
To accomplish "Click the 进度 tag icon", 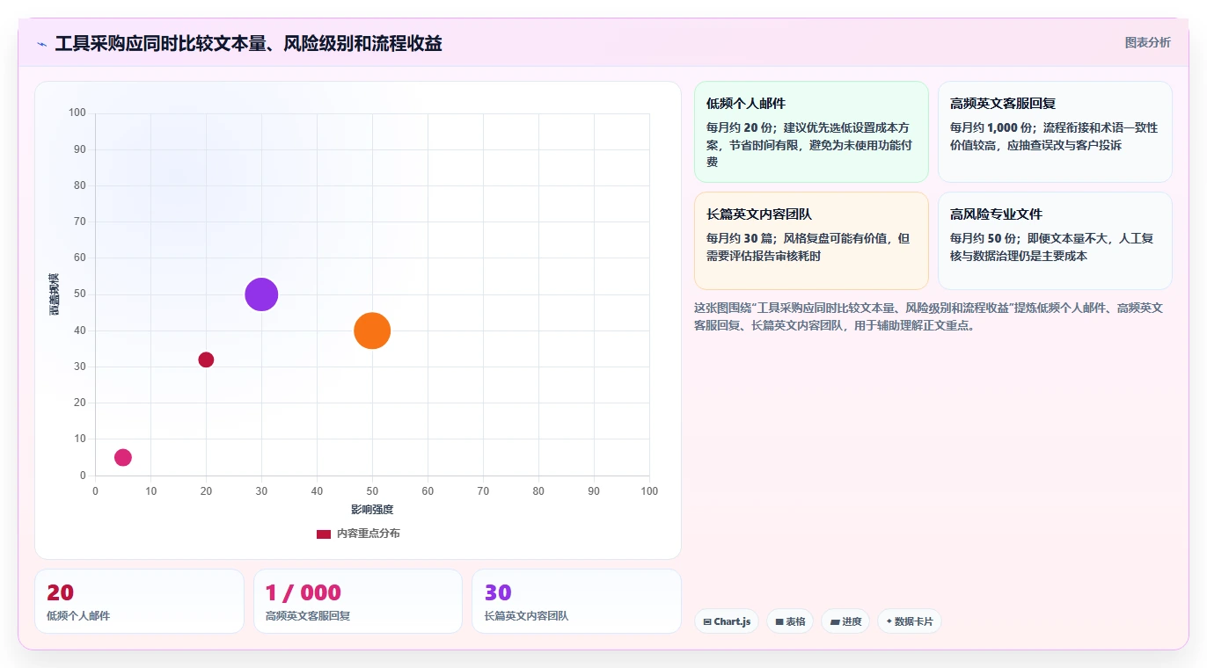I will 835,621.
